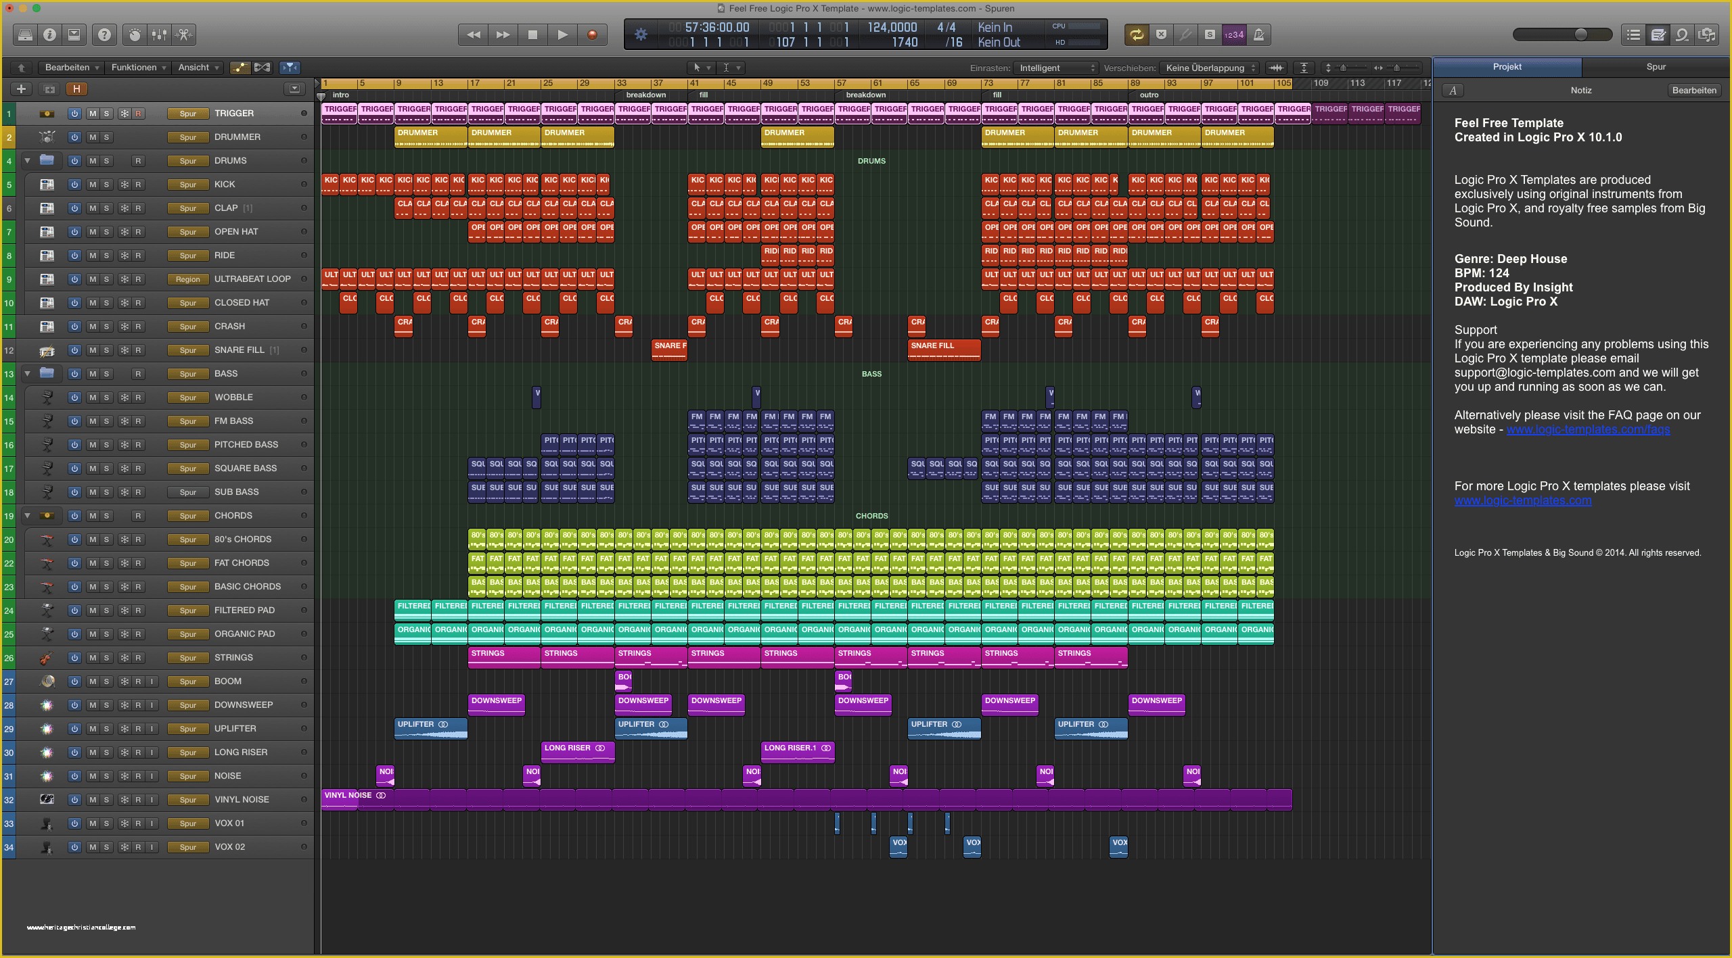The height and width of the screenshot is (958, 1732).
Task: Open the Funktionen menu
Action: click(138, 68)
